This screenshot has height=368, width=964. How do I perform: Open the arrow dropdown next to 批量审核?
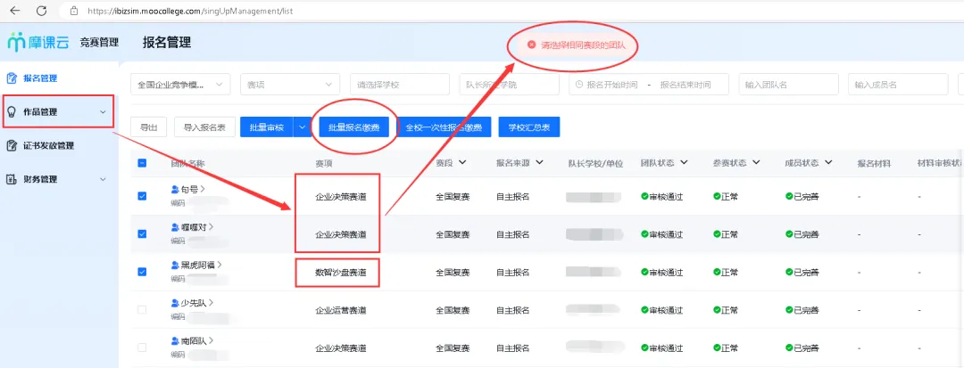click(x=302, y=127)
